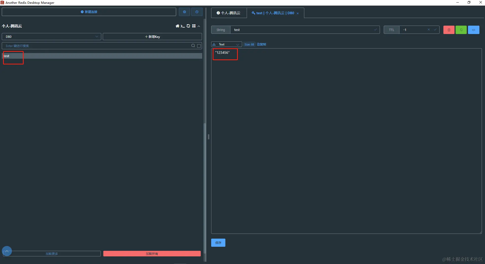The width and height of the screenshot is (485, 264).
Task: Delete the key with the red trash button
Action: (x=449, y=30)
